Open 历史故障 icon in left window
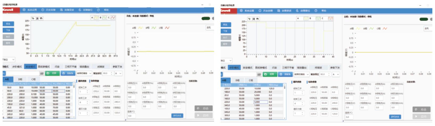Screen dimensions: 435x126 pyautogui.click(x=43, y=10)
